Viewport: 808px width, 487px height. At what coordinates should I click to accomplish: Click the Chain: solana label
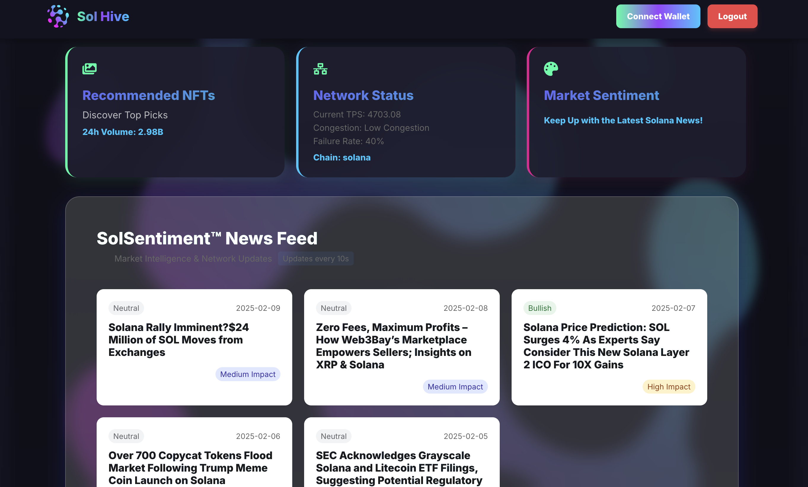coord(341,157)
